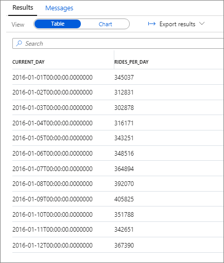This screenshot has width=224, height=263.
Task: Select cell value 345037
Action: pos(124,78)
